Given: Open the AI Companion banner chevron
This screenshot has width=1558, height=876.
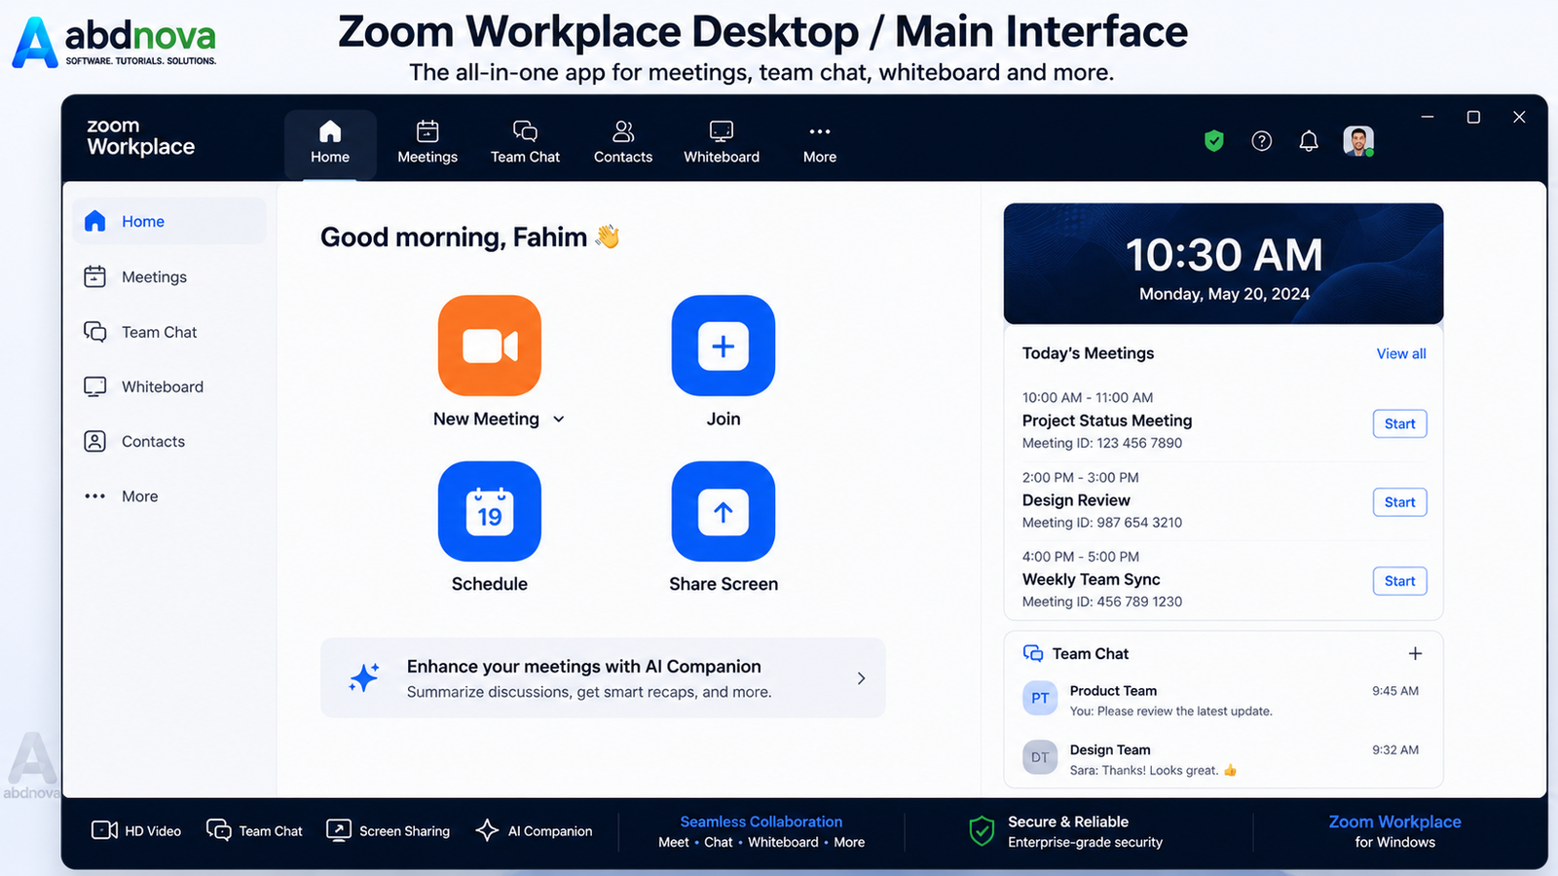Looking at the screenshot, I should tap(861, 678).
